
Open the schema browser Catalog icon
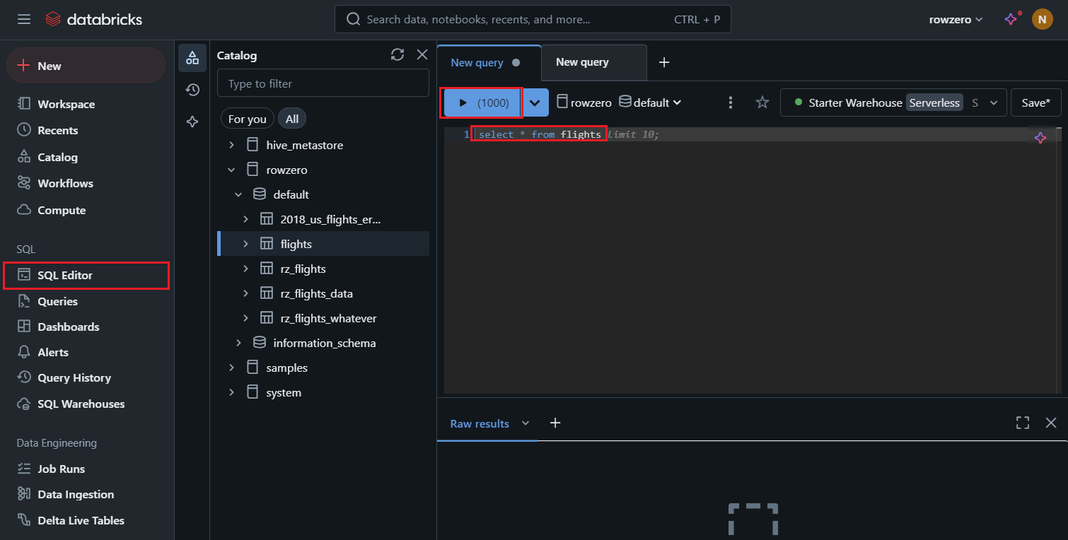click(x=192, y=58)
